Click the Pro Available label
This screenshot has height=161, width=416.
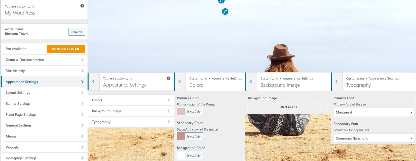tap(16, 49)
